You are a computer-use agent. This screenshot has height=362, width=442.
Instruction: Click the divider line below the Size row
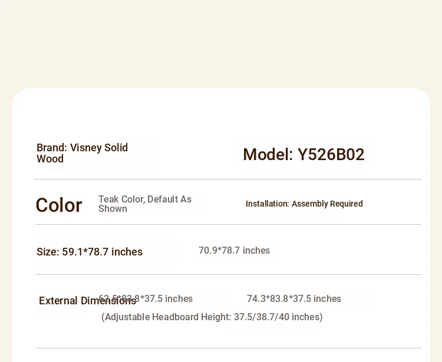point(228,274)
